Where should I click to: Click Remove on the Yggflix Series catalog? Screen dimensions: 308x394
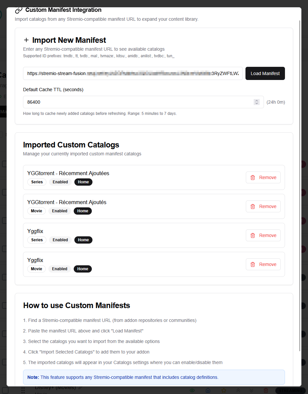(x=263, y=235)
